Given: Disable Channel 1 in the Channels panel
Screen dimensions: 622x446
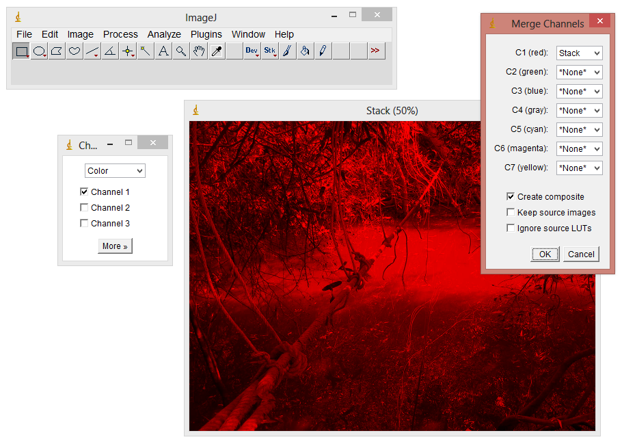Looking at the screenshot, I should point(84,192).
